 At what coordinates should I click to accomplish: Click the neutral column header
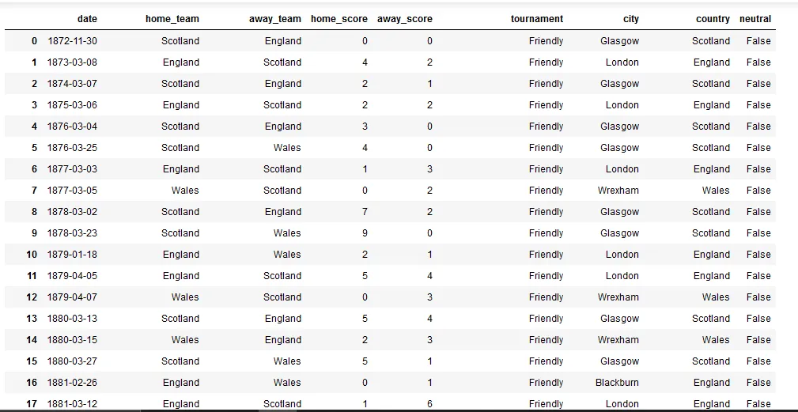[x=755, y=19]
